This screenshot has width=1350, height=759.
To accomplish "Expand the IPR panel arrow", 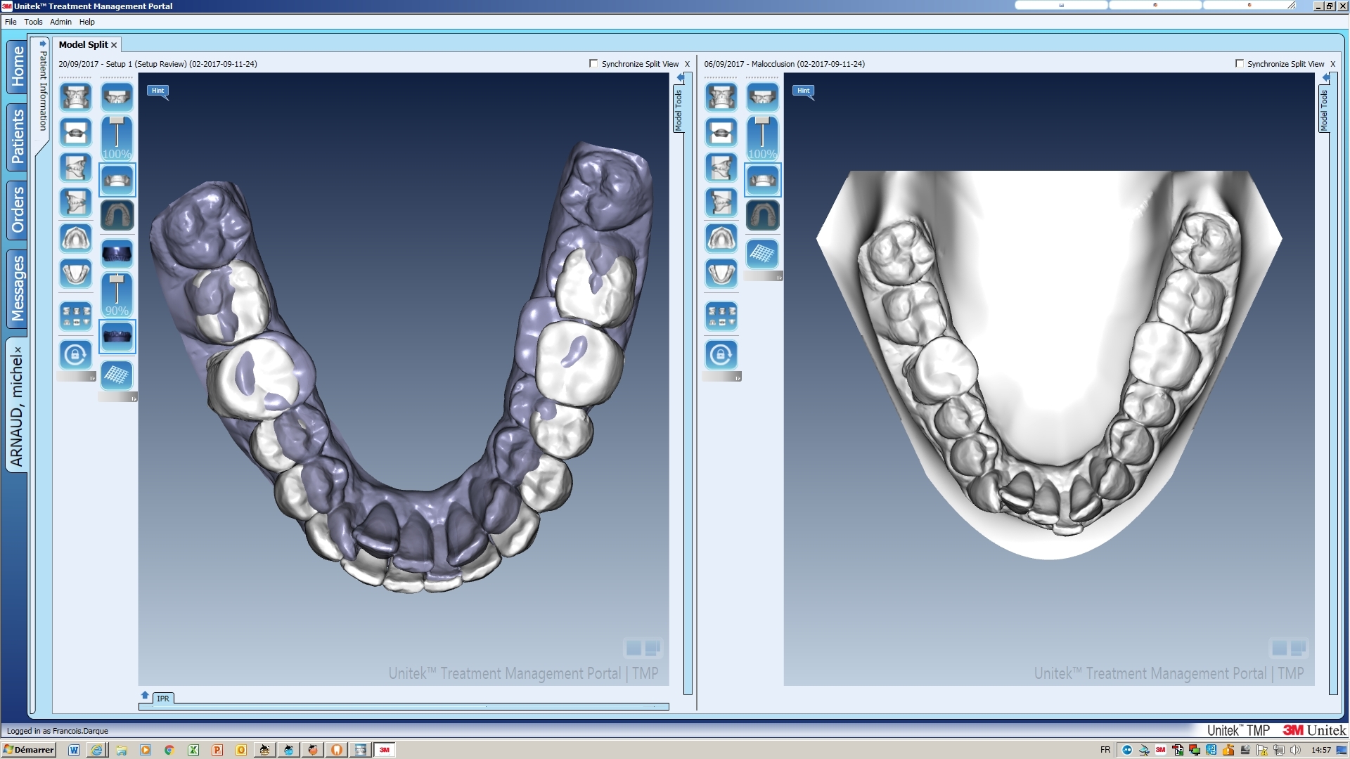I will [145, 695].
